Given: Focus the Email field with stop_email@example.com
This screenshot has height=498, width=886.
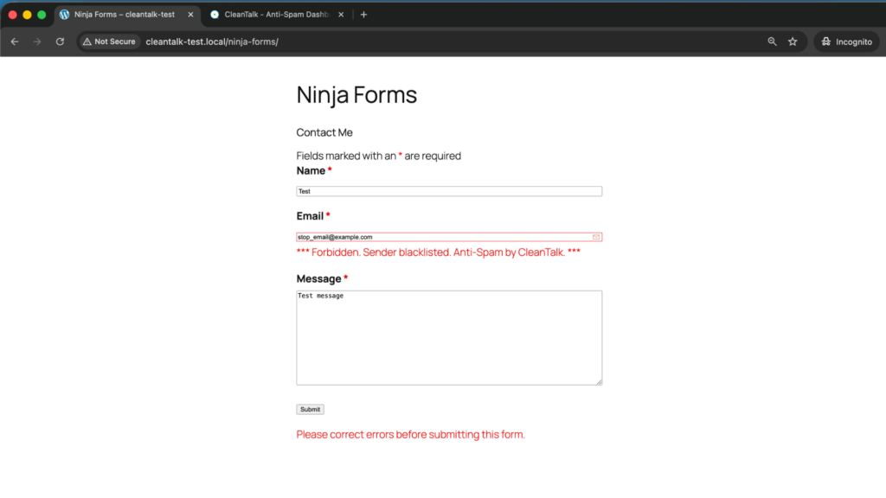Looking at the screenshot, I should pyautogui.click(x=449, y=237).
